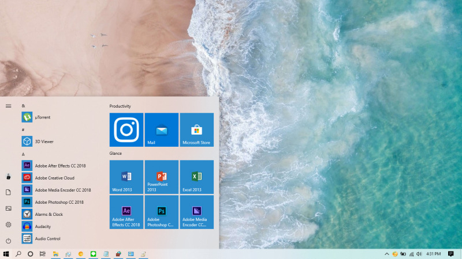Image resolution: width=462 pixels, height=259 pixels.
Task: Launch the Microsoft Store tile
Action: pos(196,130)
